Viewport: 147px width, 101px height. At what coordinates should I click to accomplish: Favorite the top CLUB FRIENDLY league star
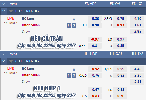click(11, 11)
